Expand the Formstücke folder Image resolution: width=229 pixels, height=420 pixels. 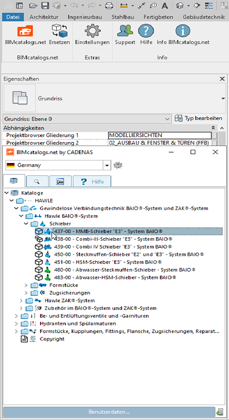pyautogui.click(x=26, y=285)
